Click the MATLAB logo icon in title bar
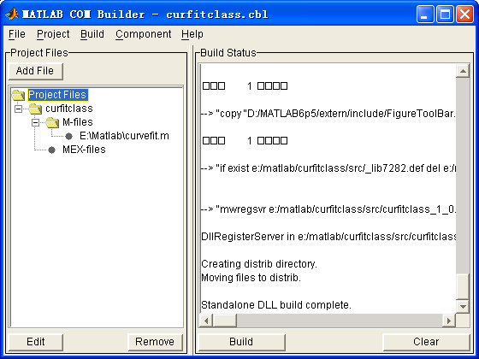Screen dimensions: 479x359 [x=12, y=14]
